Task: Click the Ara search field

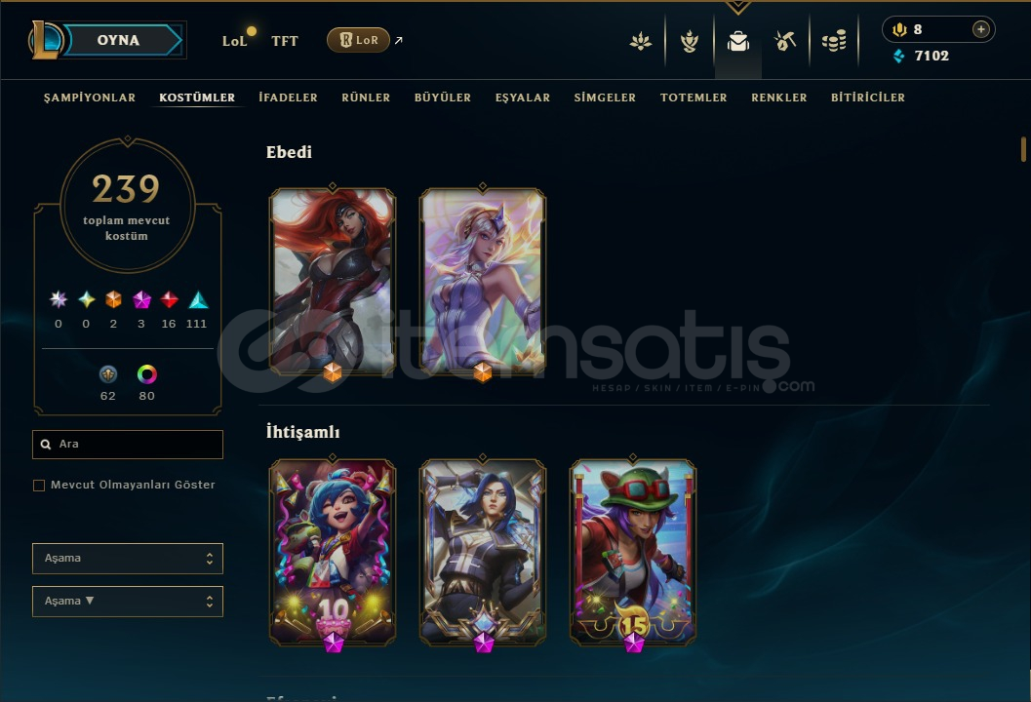Action: [128, 445]
